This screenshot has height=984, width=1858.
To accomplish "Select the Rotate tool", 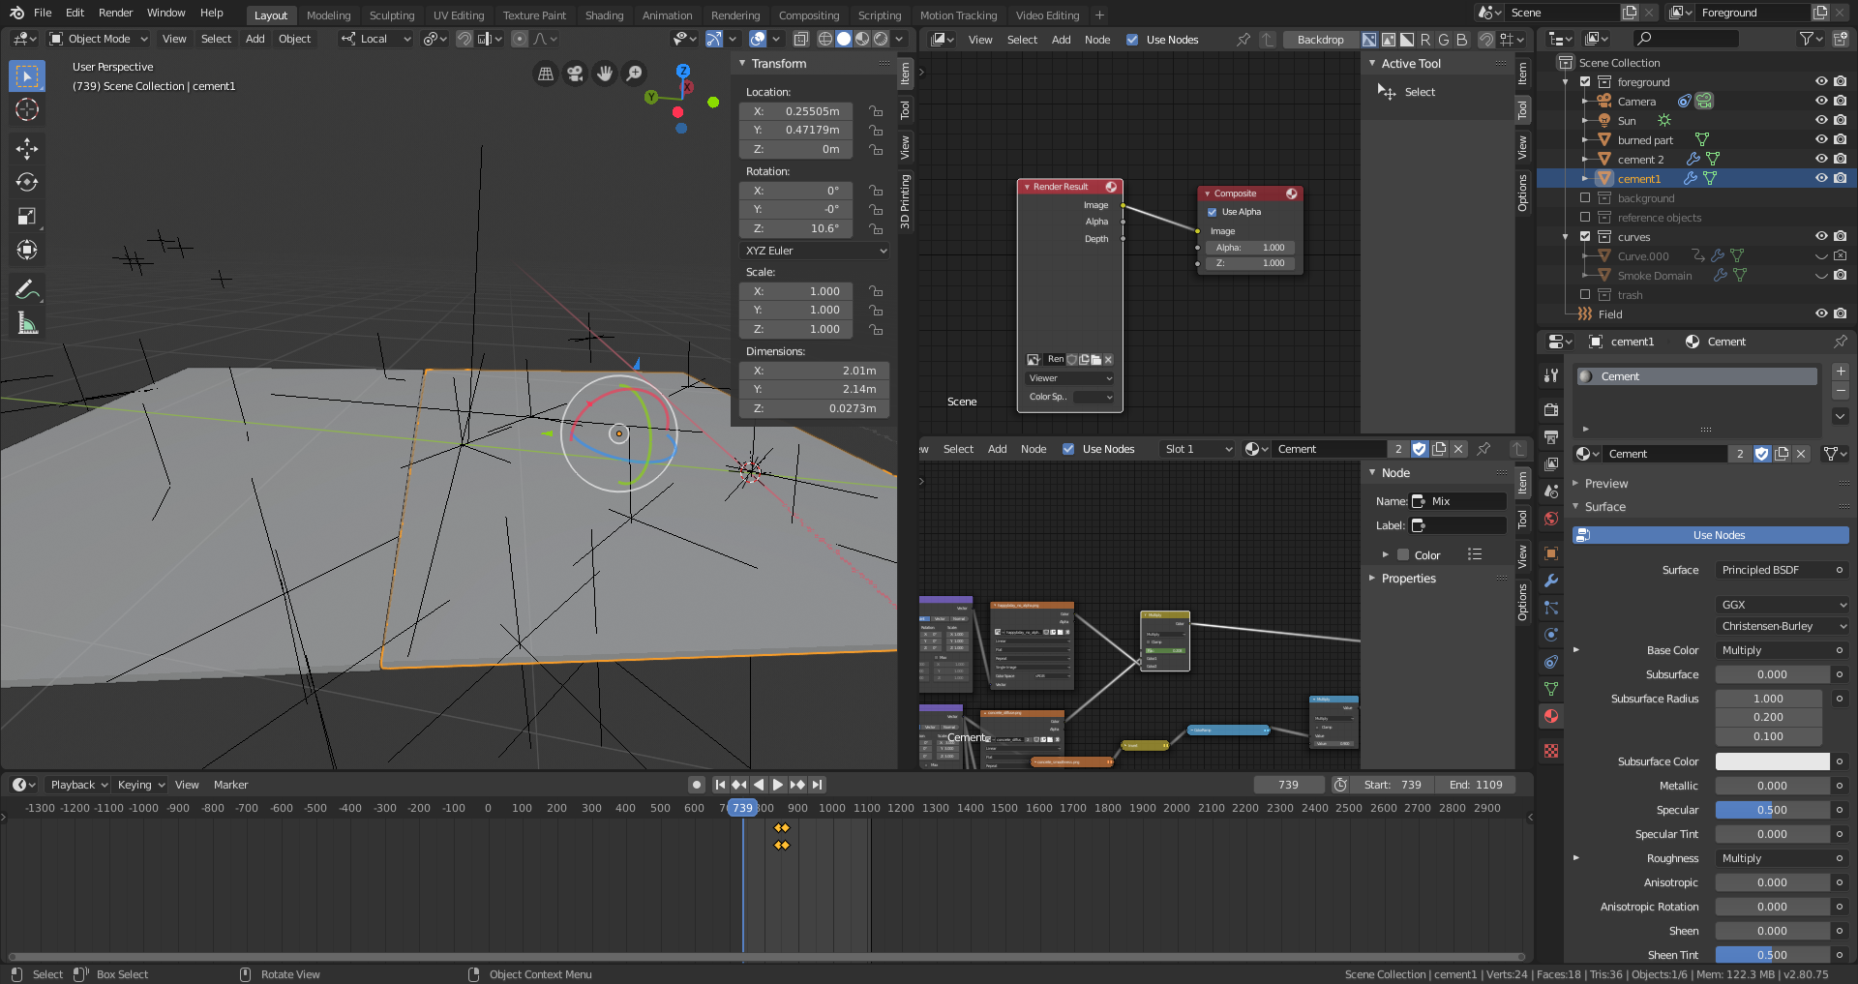I will pyautogui.click(x=26, y=182).
